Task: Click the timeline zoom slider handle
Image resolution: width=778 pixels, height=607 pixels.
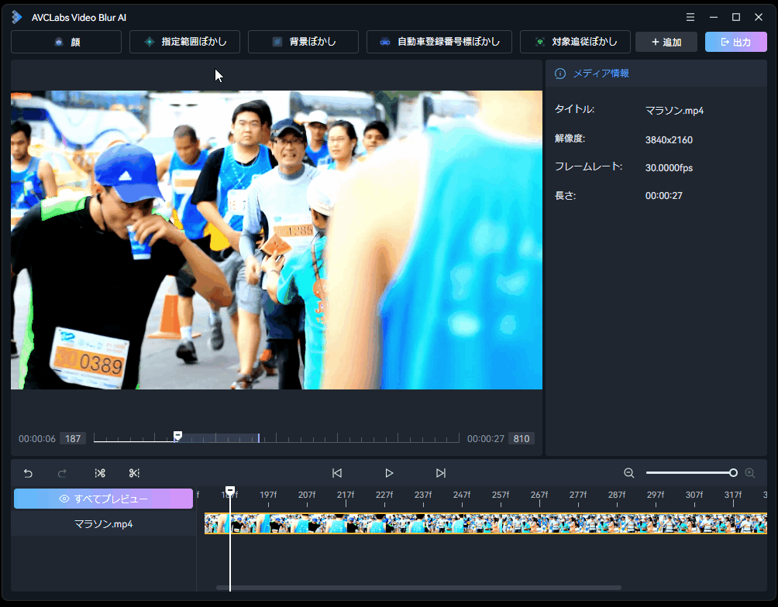Action: coord(733,473)
